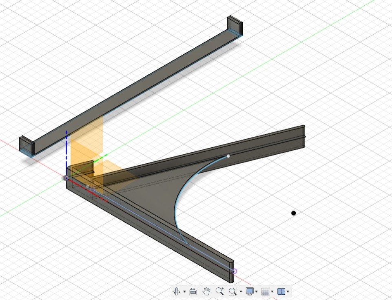Viewport: 392px width, 300px height.
Task: Click the Viewports layout icon
Action: [281, 291]
